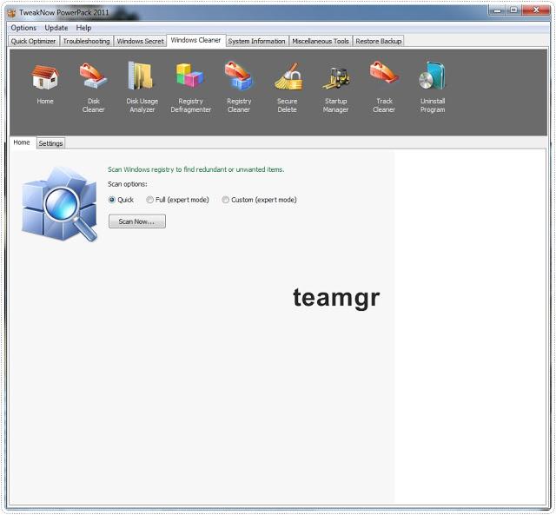556x515 pixels.
Task: Select the Full (expert mode) scan option
Action: pyautogui.click(x=177, y=200)
